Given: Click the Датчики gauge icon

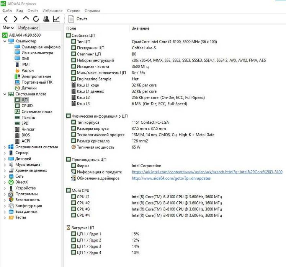Looking at the screenshot, I should tap(17, 88).
